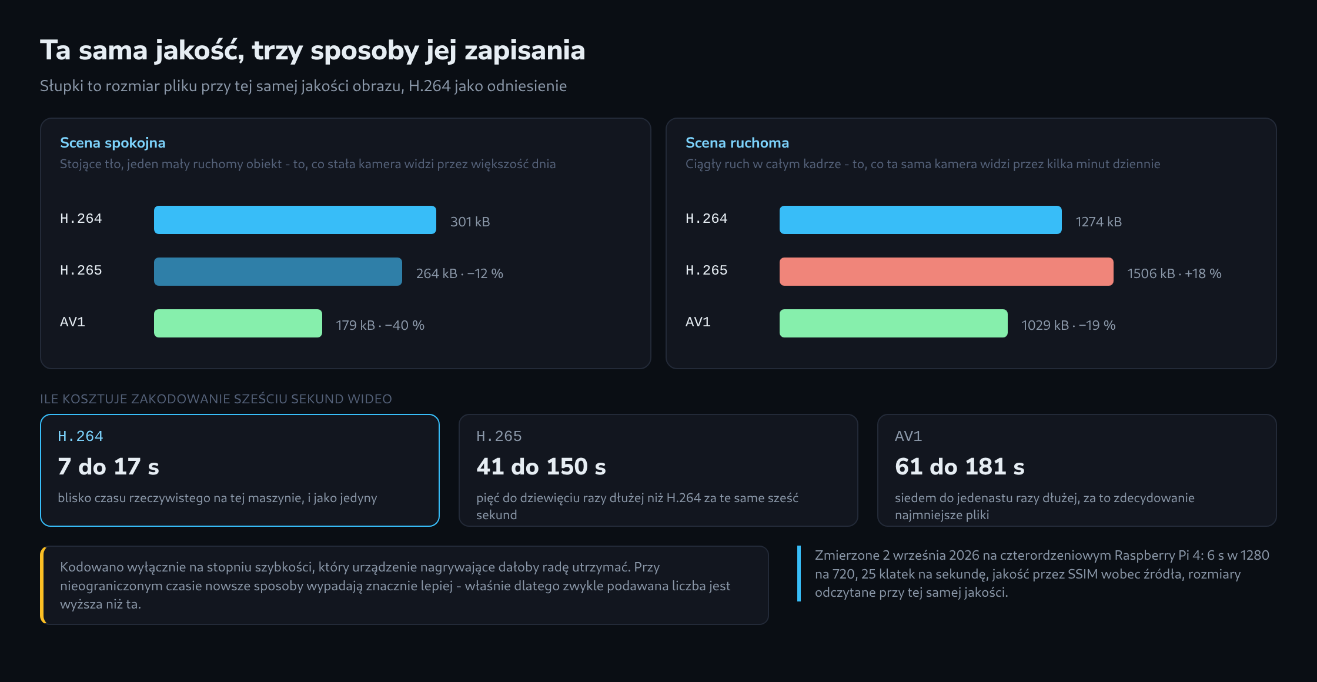Click the green AV1 bar in Scena ruchoma

(x=894, y=323)
